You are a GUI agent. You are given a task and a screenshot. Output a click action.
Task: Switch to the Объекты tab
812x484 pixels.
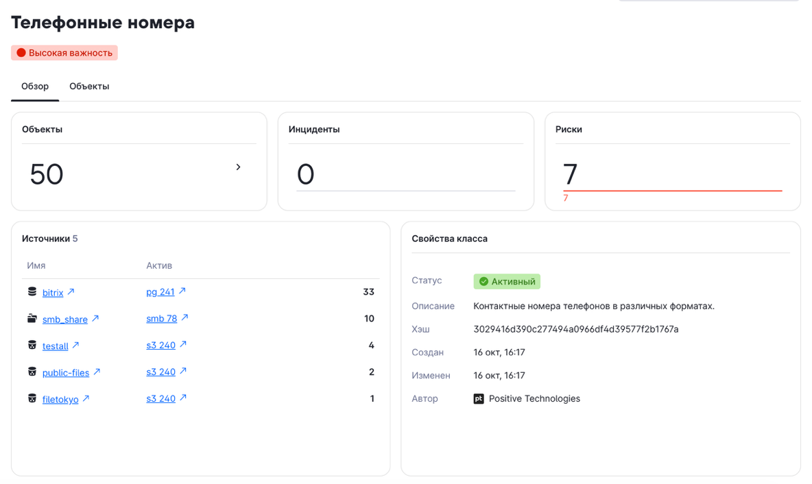point(89,86)
